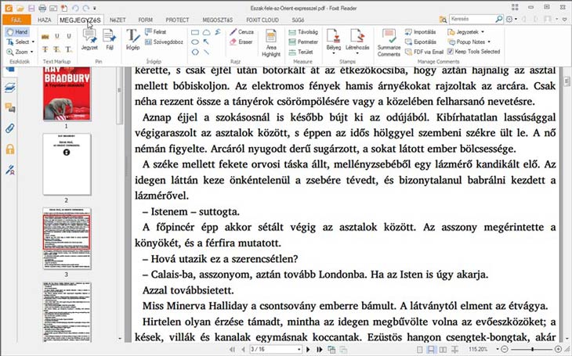Screen dimensions: 572x356
Task: Select the line drawing tool
Action: (207, 52)
